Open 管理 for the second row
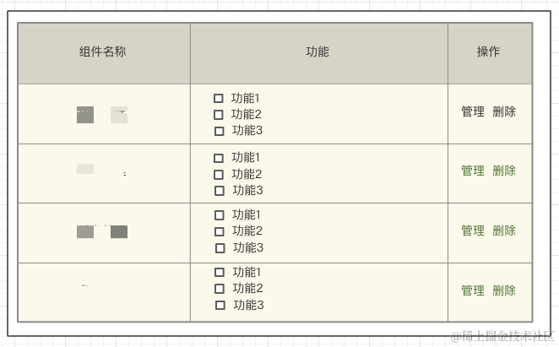The image size is (559, 347). click(x=473, y=171)
